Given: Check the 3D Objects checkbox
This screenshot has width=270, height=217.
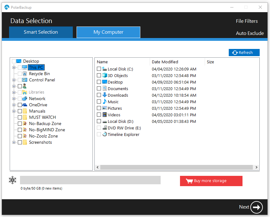Looking at the screenshot, I should coord(99,75).
